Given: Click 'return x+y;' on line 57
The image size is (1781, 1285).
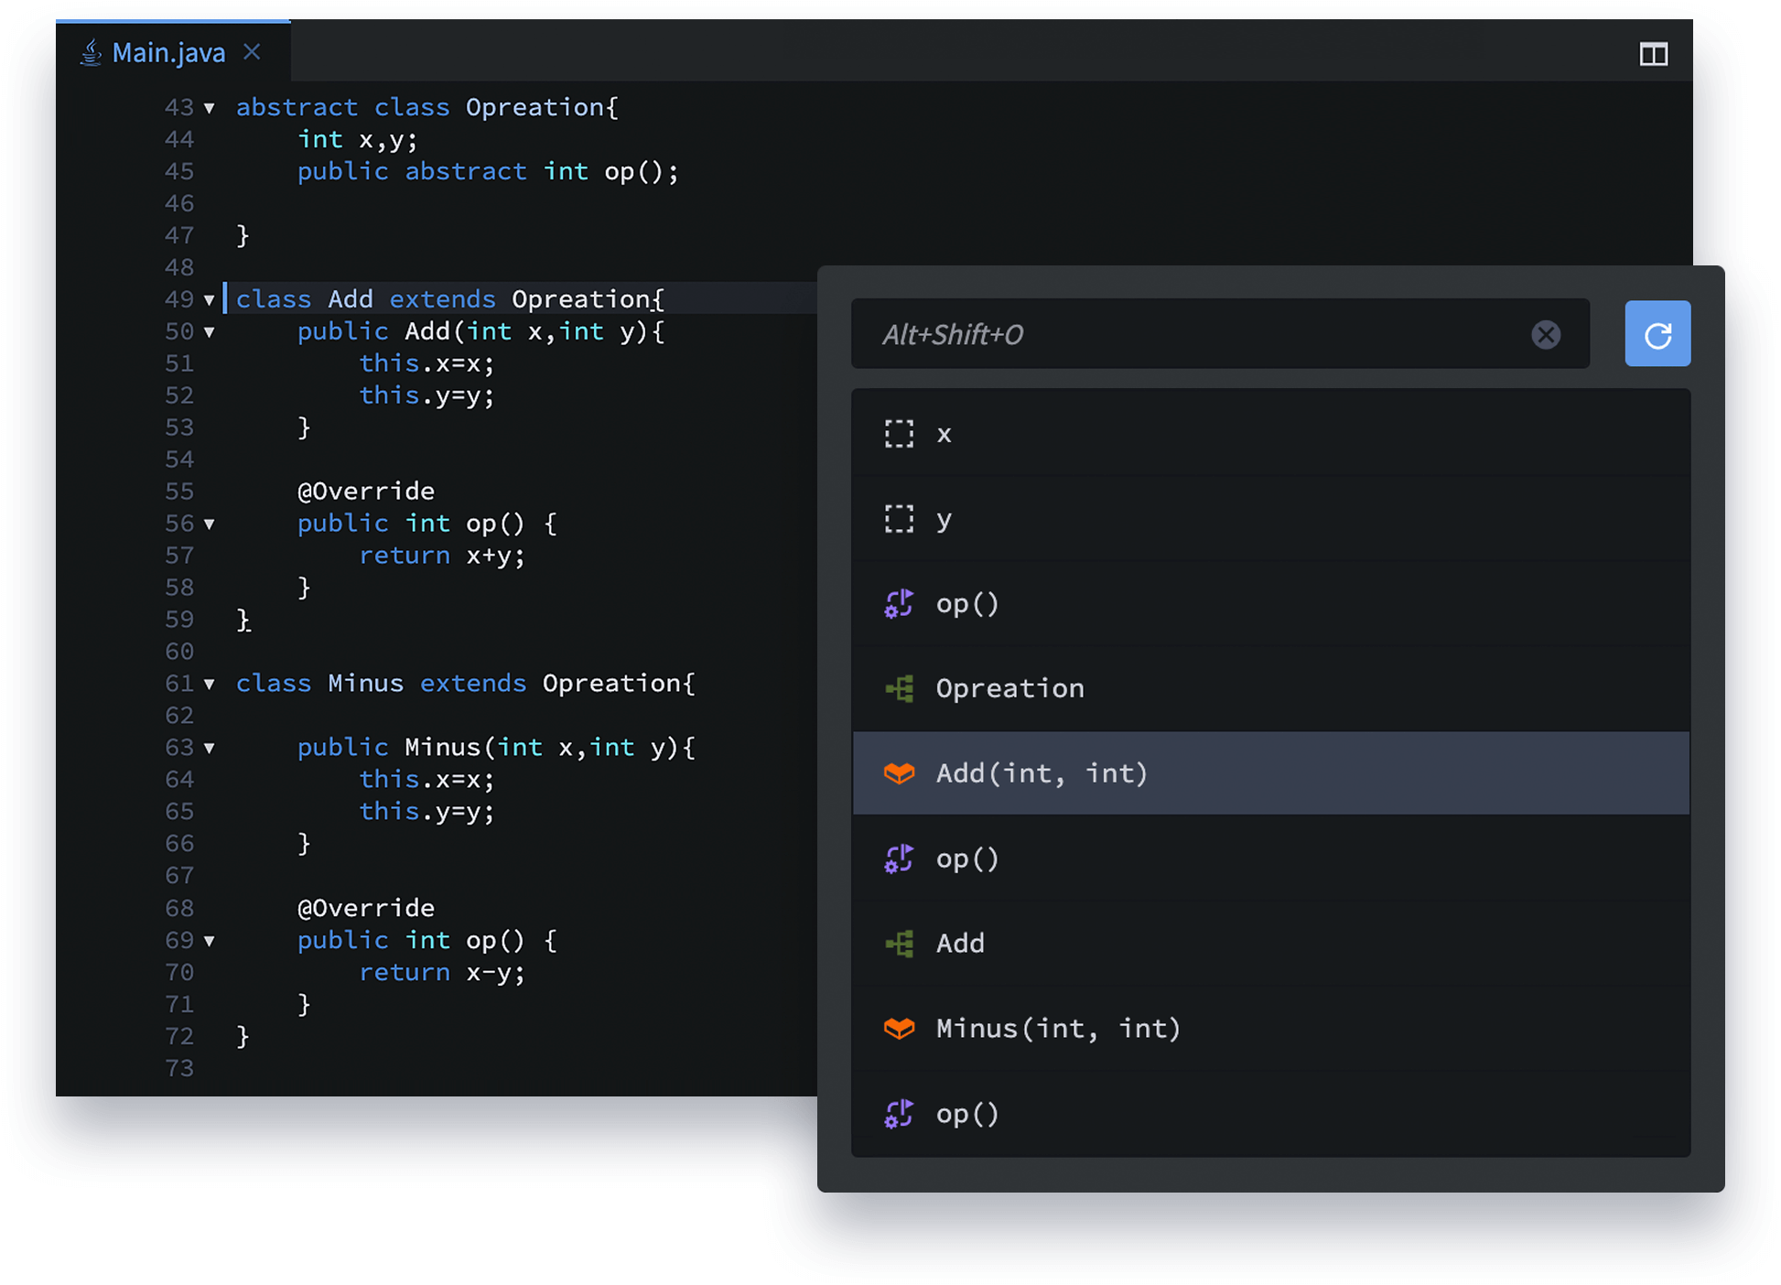Looking at the screenshot, I should pos(442,556).
